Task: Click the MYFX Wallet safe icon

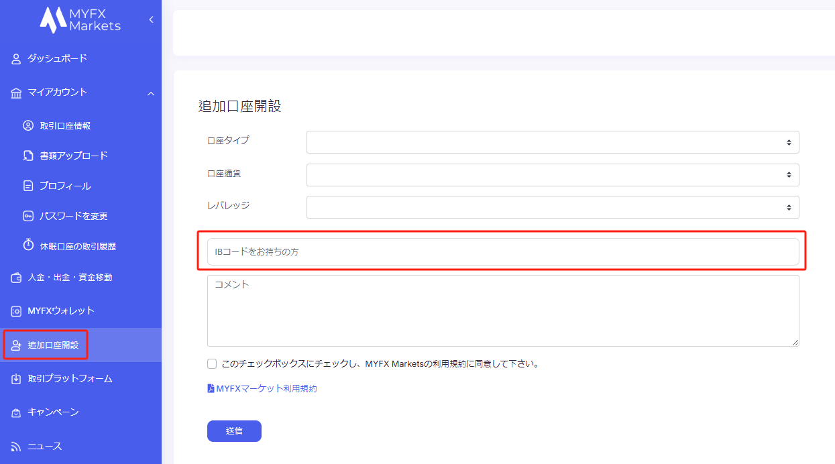Action: point(17,311)
